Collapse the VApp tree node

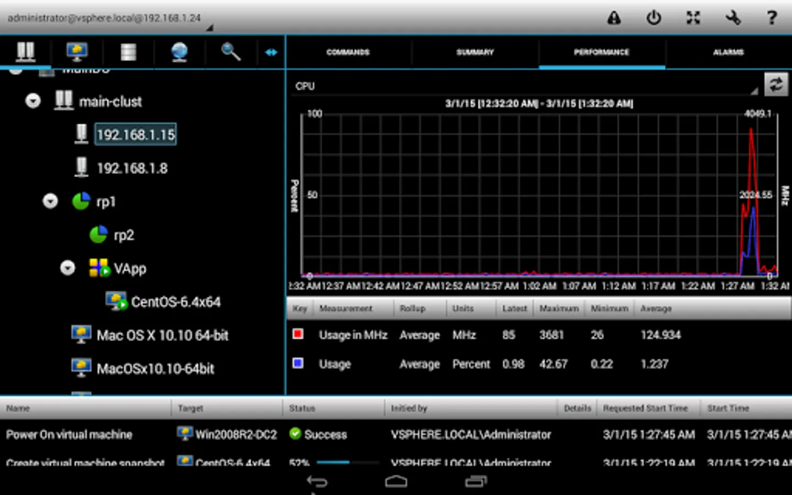click(68, 268)
